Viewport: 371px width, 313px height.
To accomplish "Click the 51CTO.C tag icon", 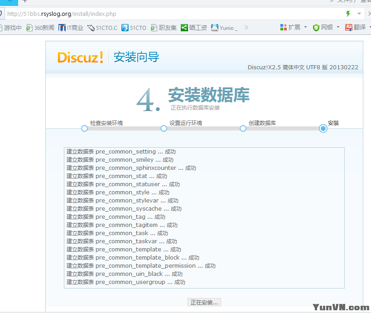I will pyautogui.click(x=91, y=28).
